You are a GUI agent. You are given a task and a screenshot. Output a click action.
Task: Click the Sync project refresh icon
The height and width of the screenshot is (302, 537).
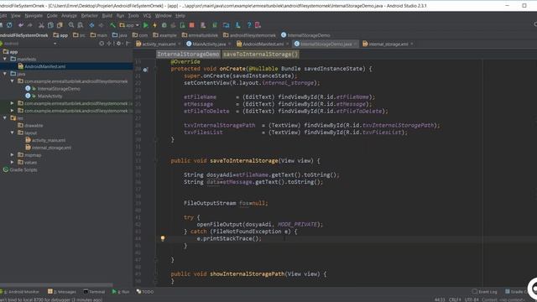click(x=9, y=25)
